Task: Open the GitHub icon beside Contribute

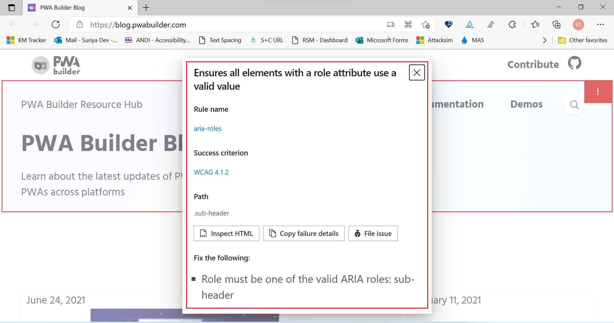Action: pyautogui.click(x=574, y=63)
